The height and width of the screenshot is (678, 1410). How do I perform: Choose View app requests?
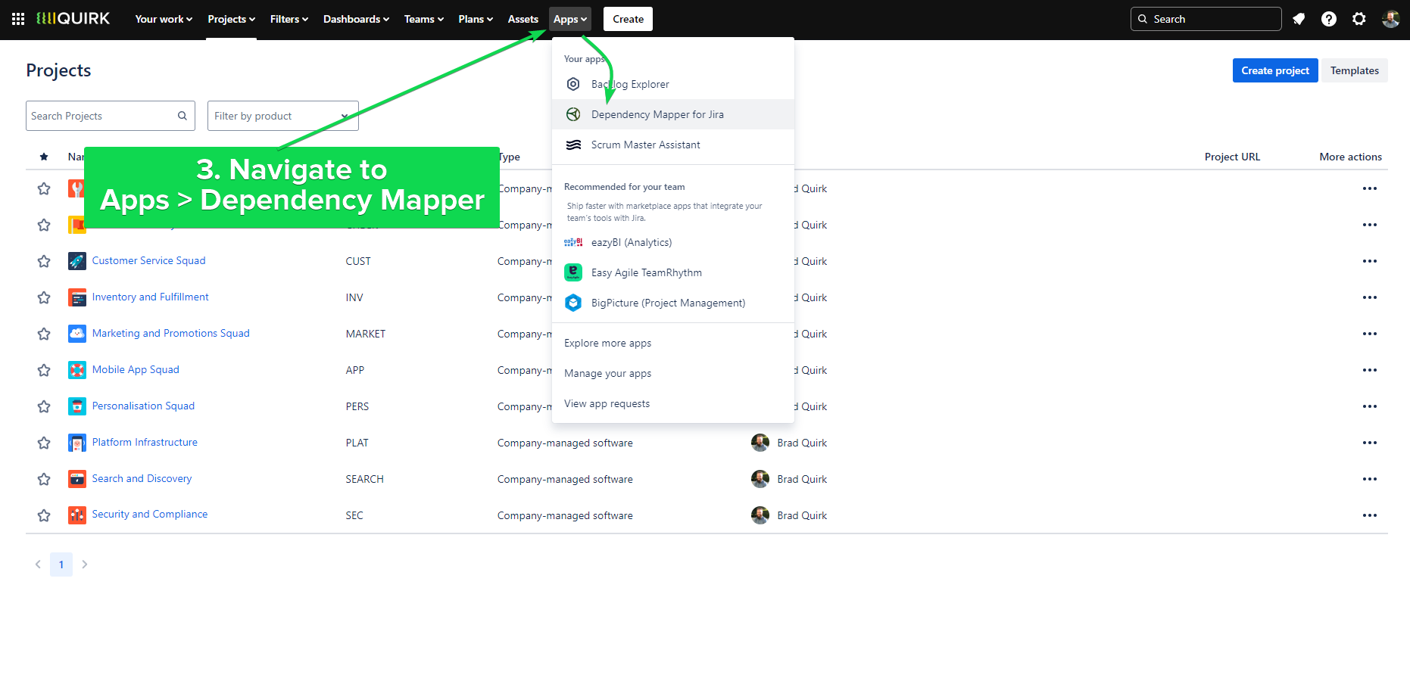673,403
